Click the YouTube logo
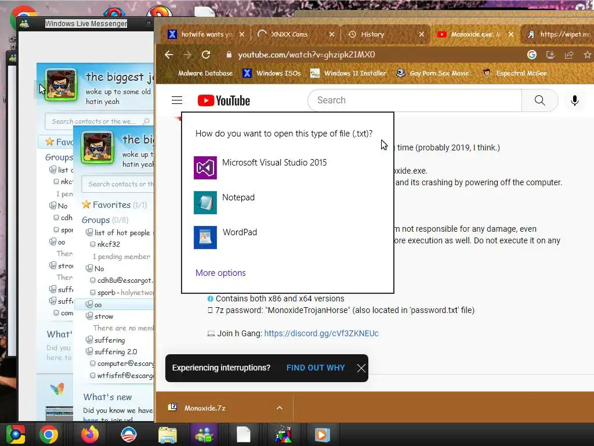 [x=223, y=100]
